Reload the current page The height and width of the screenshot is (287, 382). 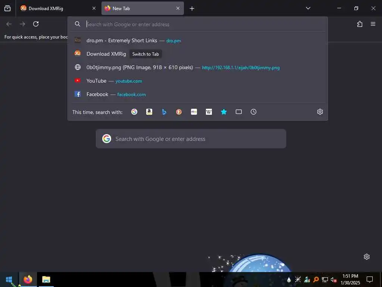pos(36,24)
